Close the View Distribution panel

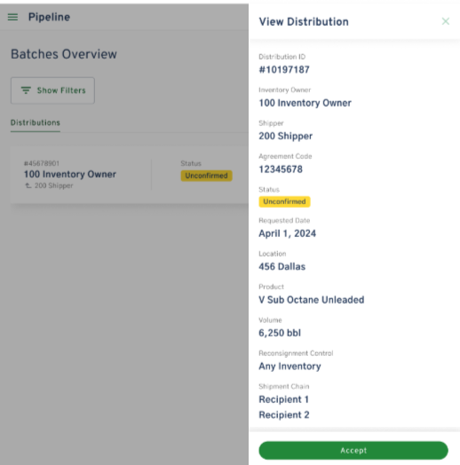(x=446, y=21)
